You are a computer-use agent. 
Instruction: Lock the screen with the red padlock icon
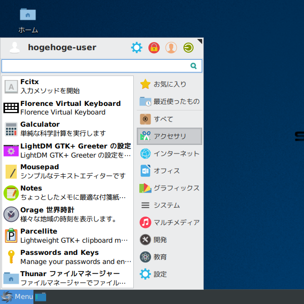click(x=154, y=48)
